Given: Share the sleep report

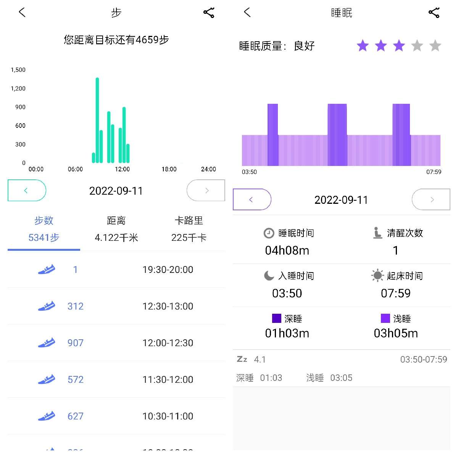Looking at the screenshot, I should pyautogui.click(x=434, y=13).
